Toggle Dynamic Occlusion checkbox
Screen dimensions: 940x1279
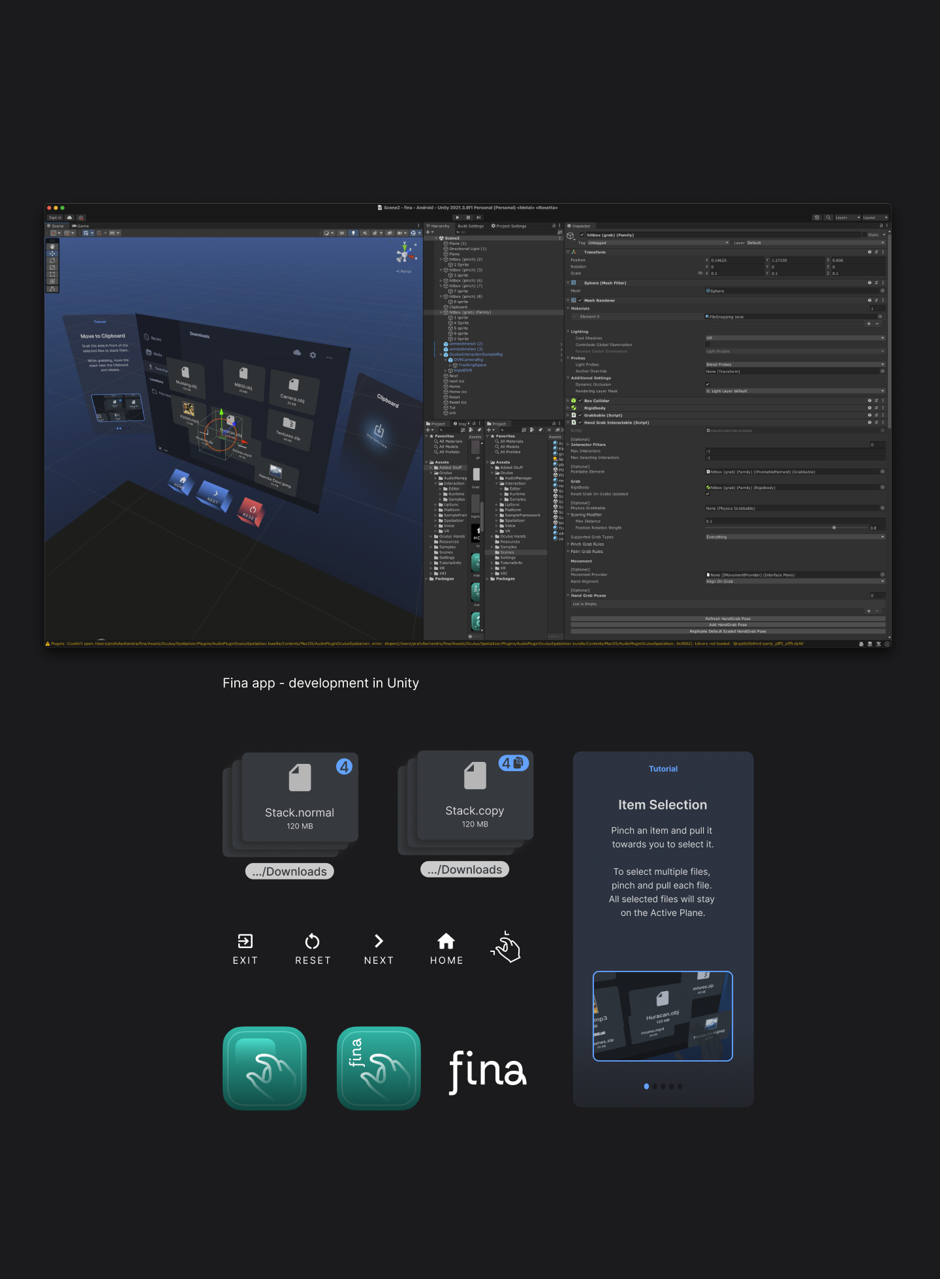click(707, 385)
